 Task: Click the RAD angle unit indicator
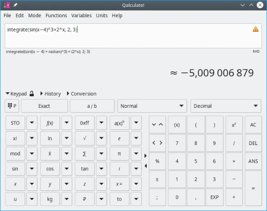[x=256, y=51]
